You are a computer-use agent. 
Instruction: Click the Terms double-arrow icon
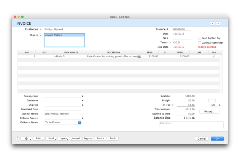(170, 43)
